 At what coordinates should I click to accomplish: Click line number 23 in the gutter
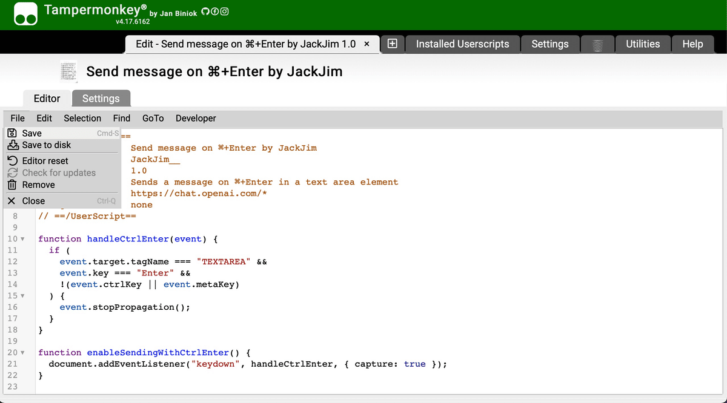(x=12, y=387)
